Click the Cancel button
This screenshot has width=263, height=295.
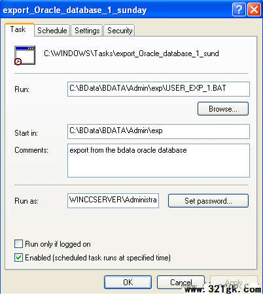[181, 282]
